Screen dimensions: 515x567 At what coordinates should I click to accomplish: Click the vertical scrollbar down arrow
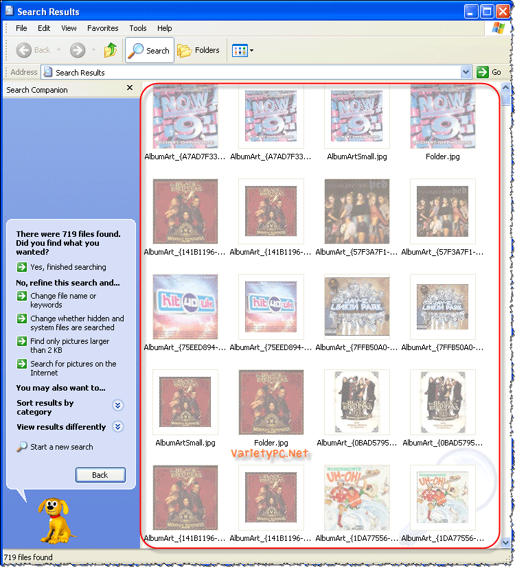point(505,542)
